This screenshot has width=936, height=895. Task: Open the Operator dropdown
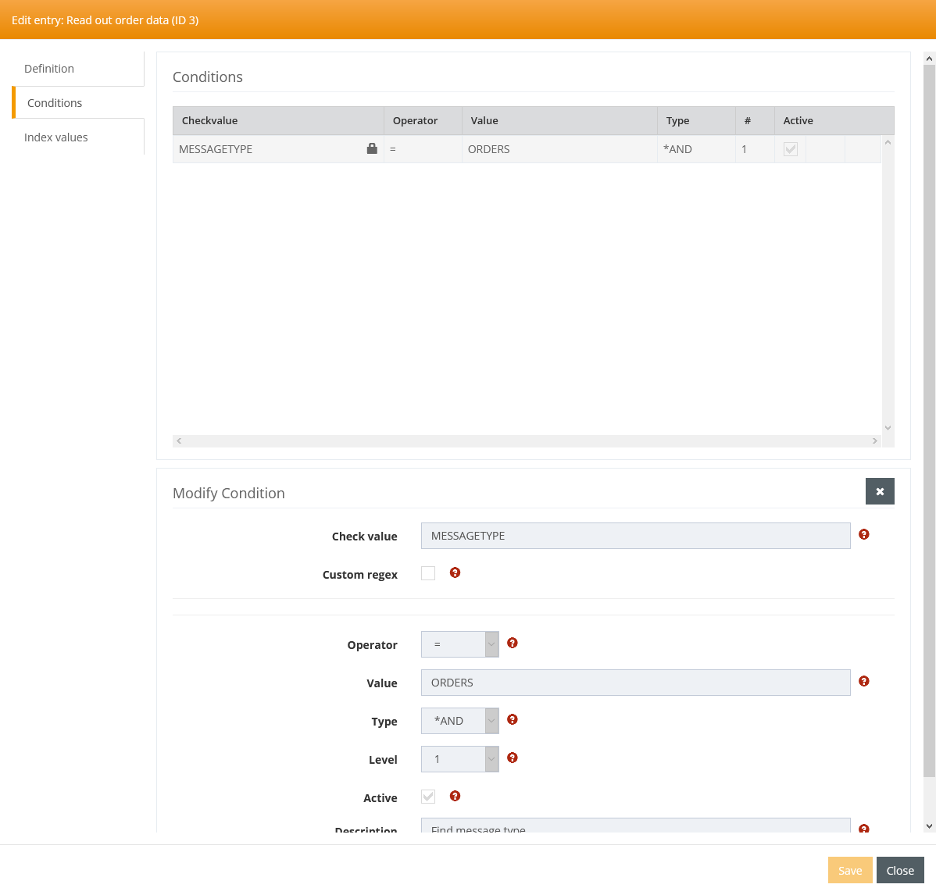pyautogui.click(x=459, y=644)
